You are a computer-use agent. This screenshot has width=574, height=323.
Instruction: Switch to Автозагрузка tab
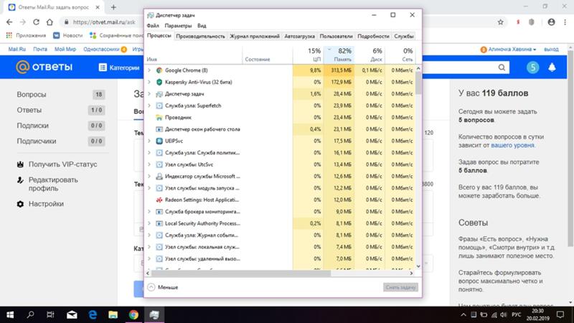click(299, 37)
